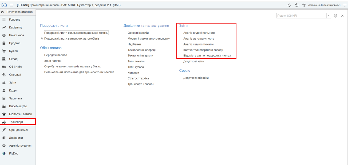The width and height of the screenshot is (348, 165).
Task: Open Типи кузова
Action: pyautogui.click(x=136, y=67)
